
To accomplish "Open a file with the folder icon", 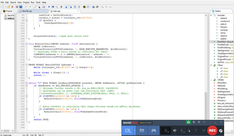I will pos(9,7).
